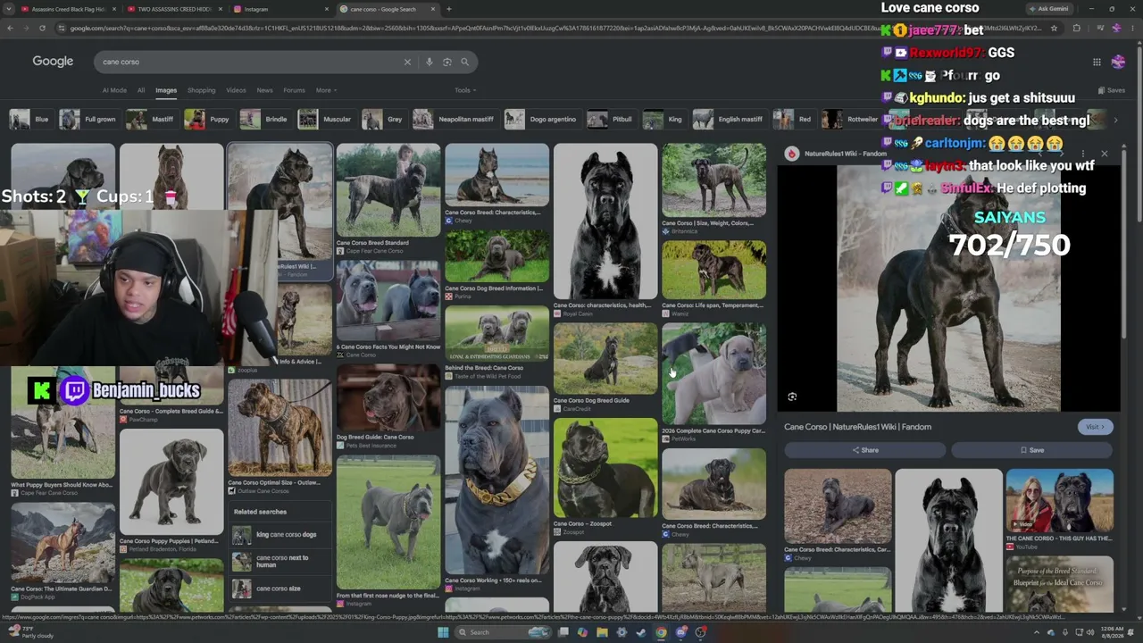
Task: Click the browser address bar URL
Action: click(554, 28)
